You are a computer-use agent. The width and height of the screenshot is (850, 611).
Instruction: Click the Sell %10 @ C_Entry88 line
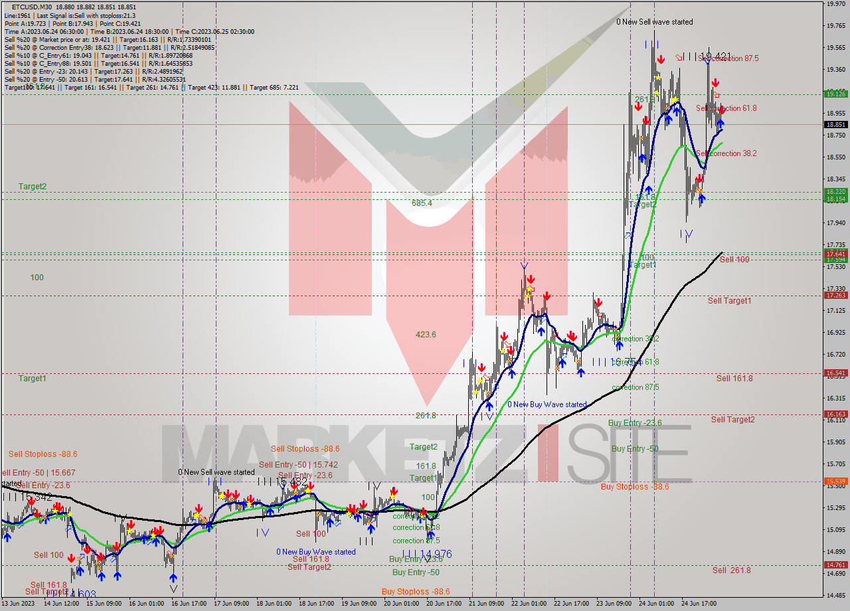[98, 63]
